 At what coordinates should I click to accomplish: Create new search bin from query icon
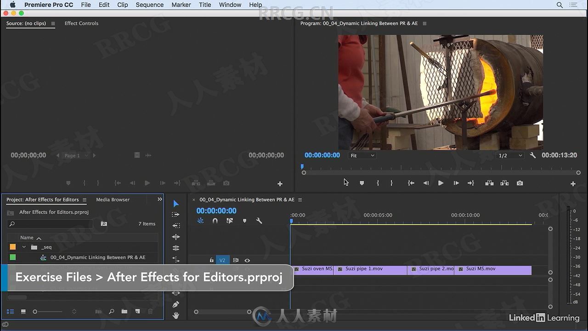coord(104,224)
